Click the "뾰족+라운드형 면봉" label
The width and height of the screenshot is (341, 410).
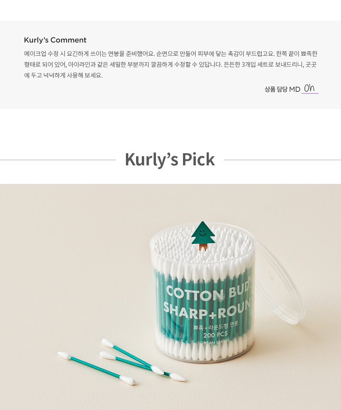[216, 326]
